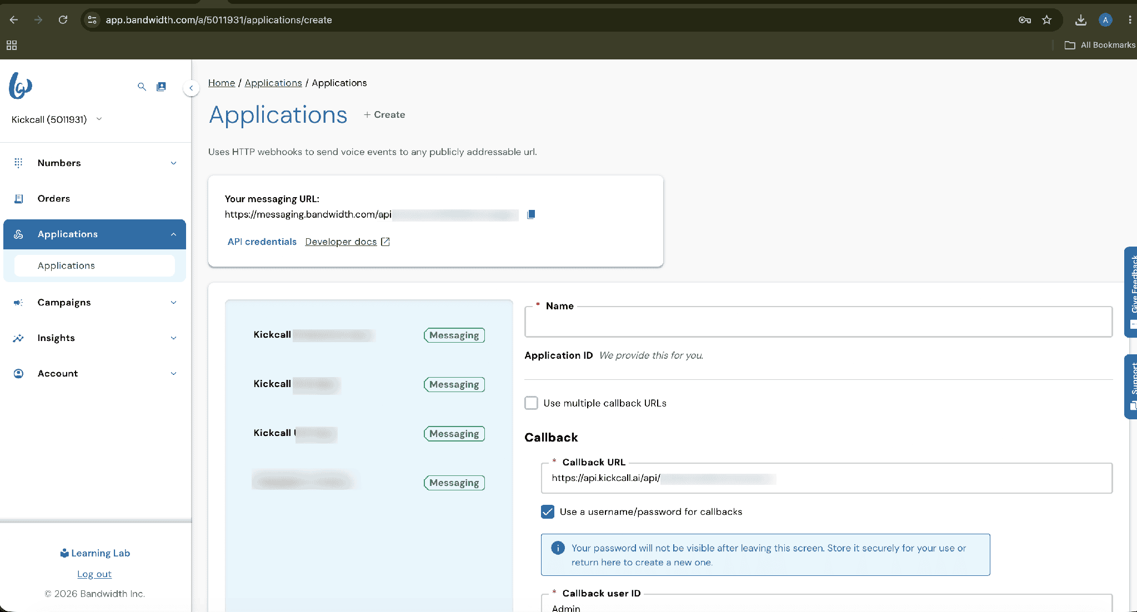Open the password key icon in address bar

point(1025,20)
